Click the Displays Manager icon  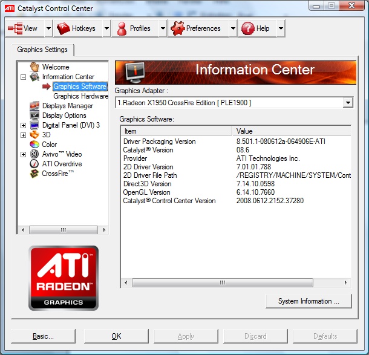[34, 106]
